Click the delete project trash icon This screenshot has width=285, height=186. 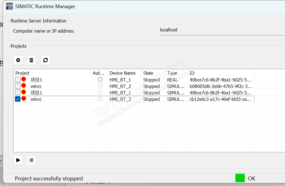[x=31, y=60]
